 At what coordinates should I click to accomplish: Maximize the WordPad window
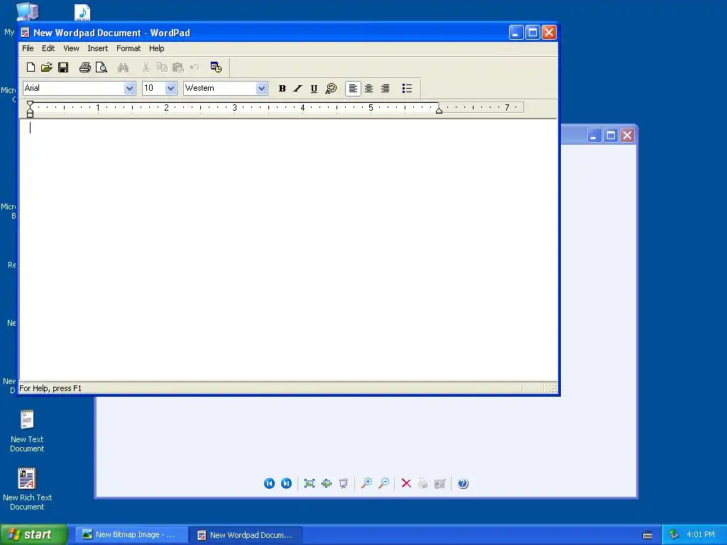(x=532, y=33)
